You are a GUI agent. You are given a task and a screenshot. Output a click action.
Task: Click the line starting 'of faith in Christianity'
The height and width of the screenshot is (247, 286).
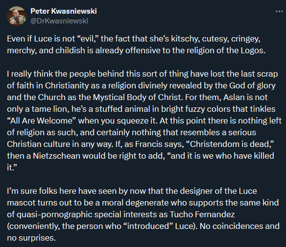(141, 86)
